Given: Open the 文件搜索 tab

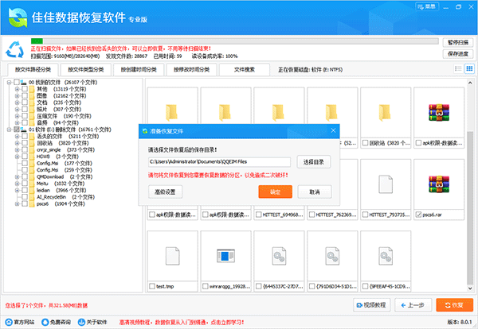Looking at the screenshot, I should pos(245,70).
